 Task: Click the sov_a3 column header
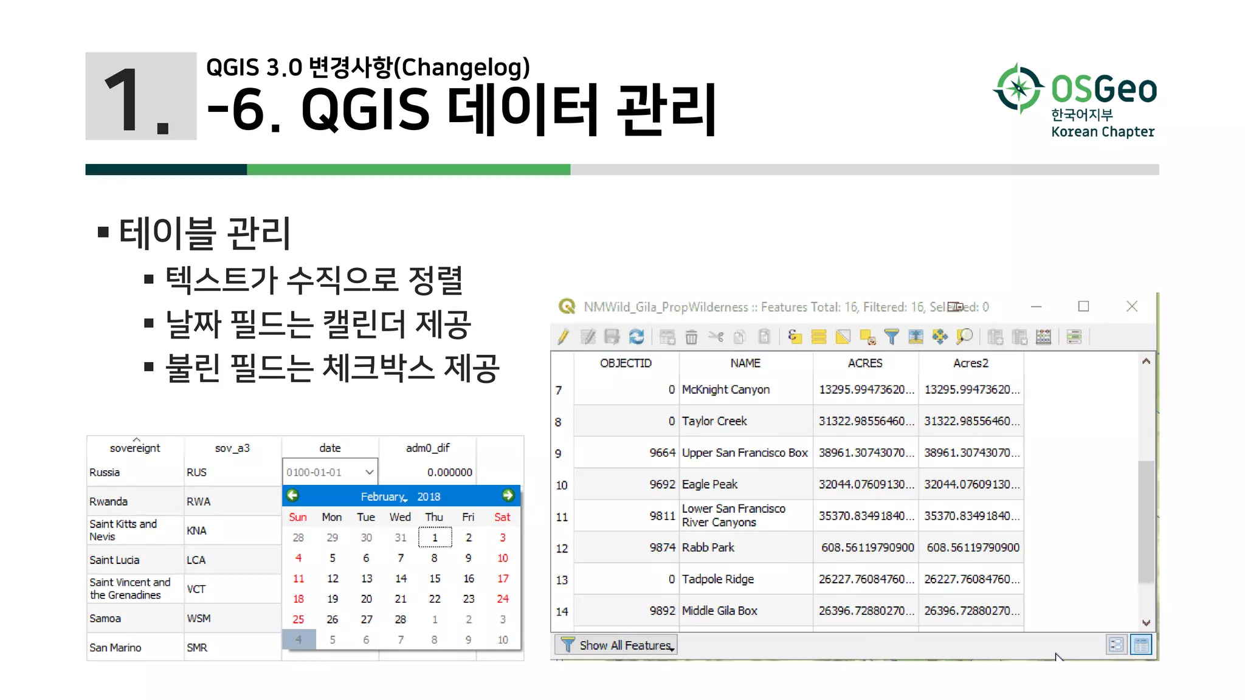[x=232, y=448]
